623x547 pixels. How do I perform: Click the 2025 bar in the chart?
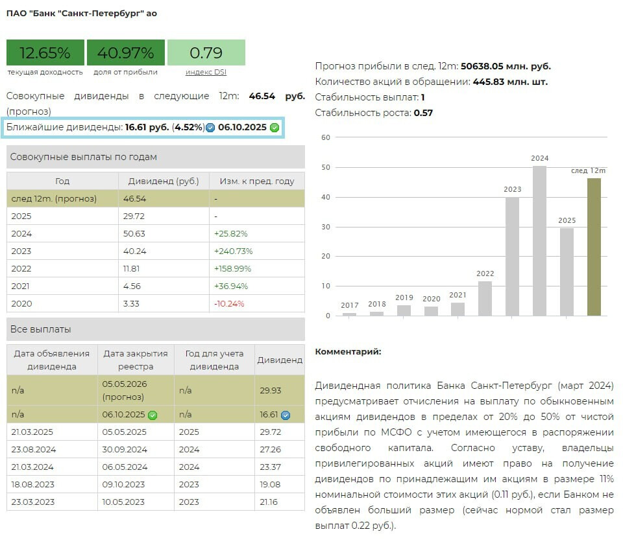[567, 272]
